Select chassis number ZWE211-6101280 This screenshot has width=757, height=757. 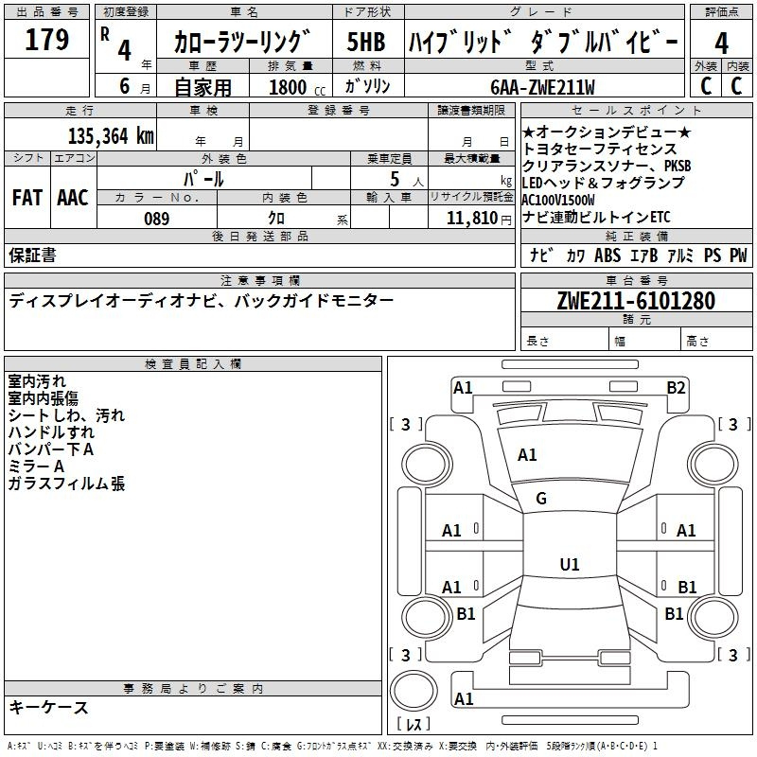coord(636,301)
